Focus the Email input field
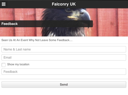 click(64, 57)
